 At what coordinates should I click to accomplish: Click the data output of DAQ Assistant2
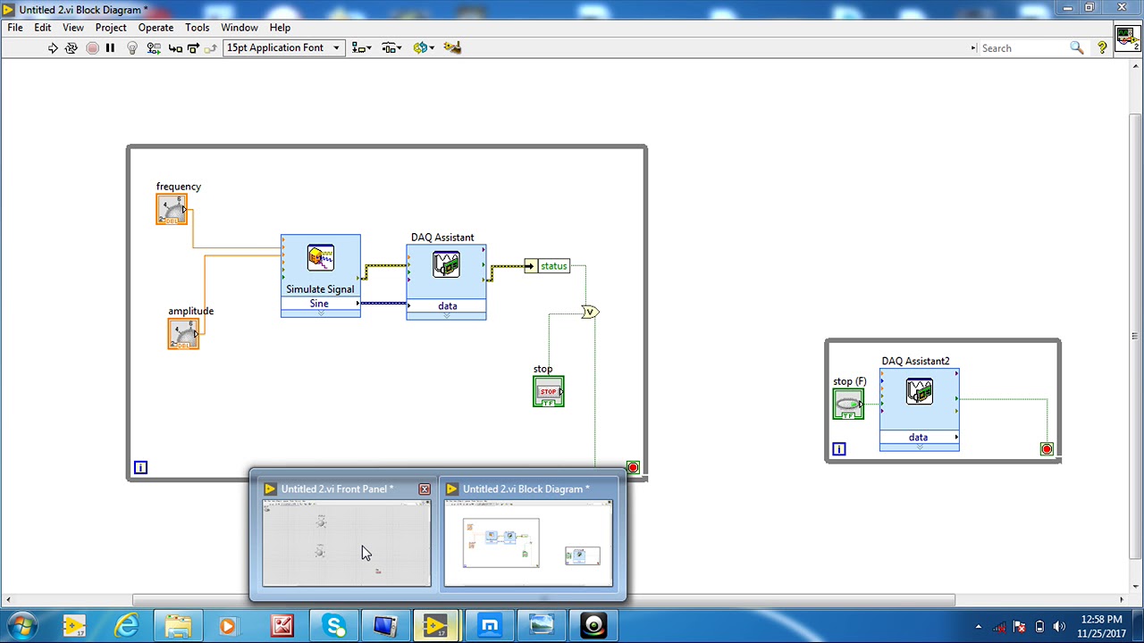tap(919, 438)
